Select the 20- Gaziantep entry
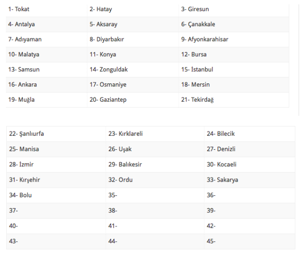Image resolution: width=301 pixels, height=254 pixels. click(x=108, y=99)
